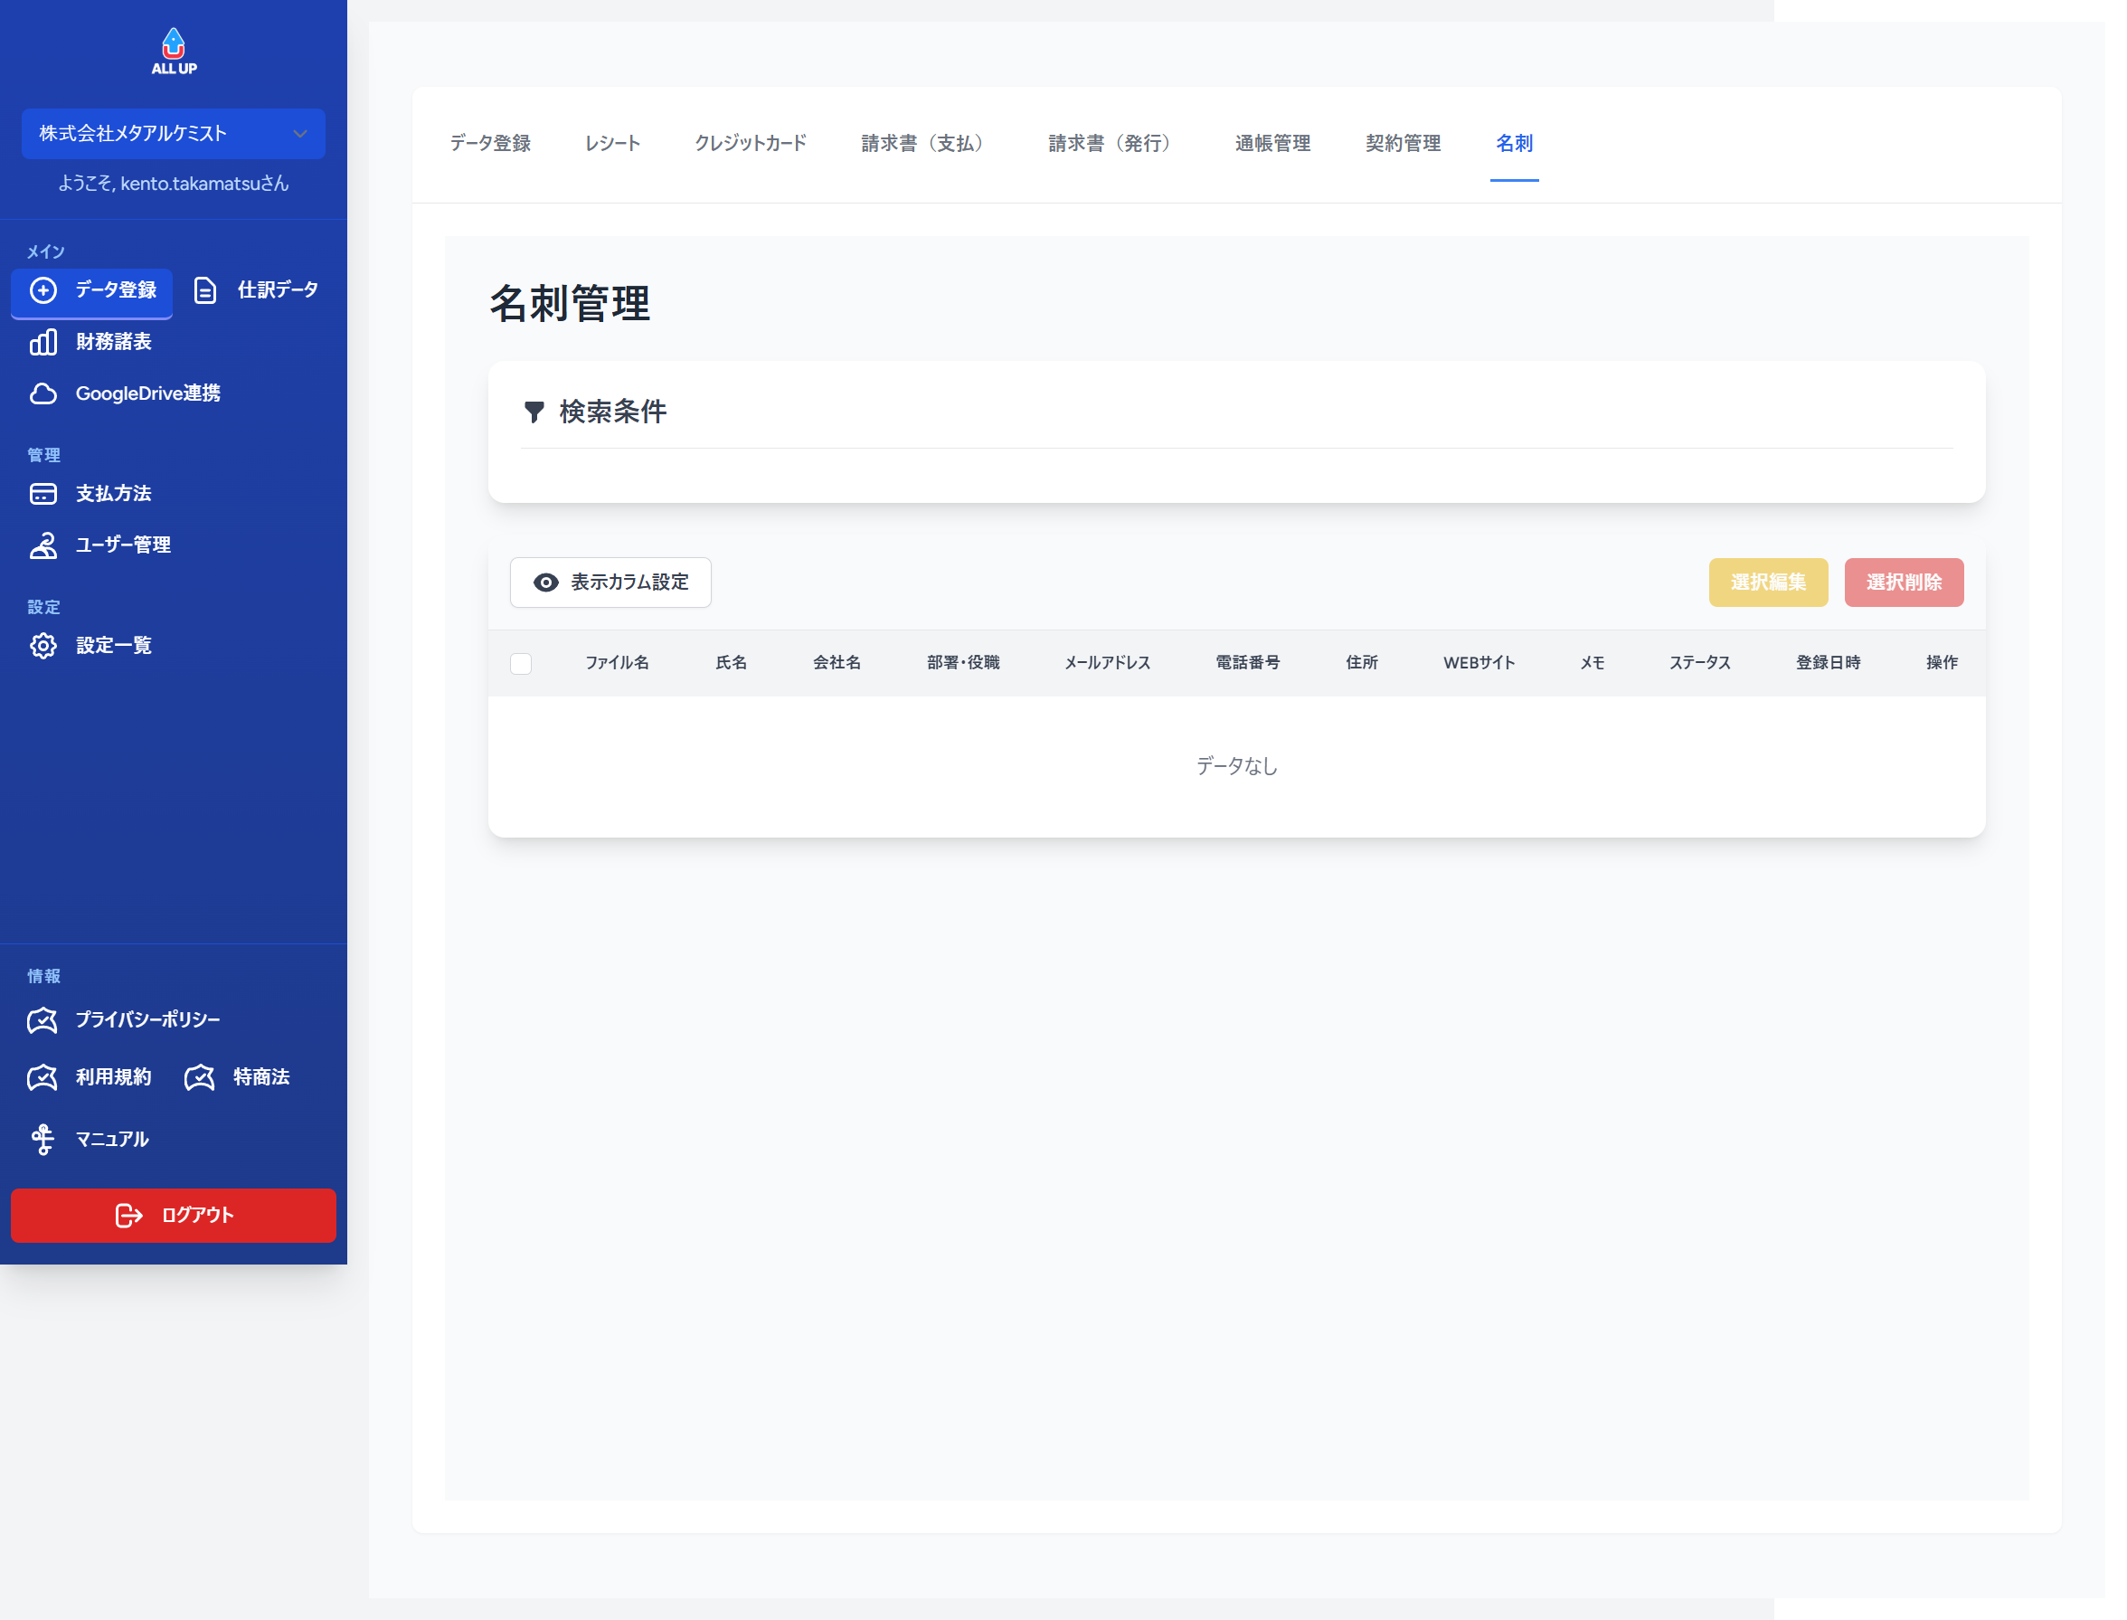Click the filter funnel icon beside 検索条件

tap(534, 412)
